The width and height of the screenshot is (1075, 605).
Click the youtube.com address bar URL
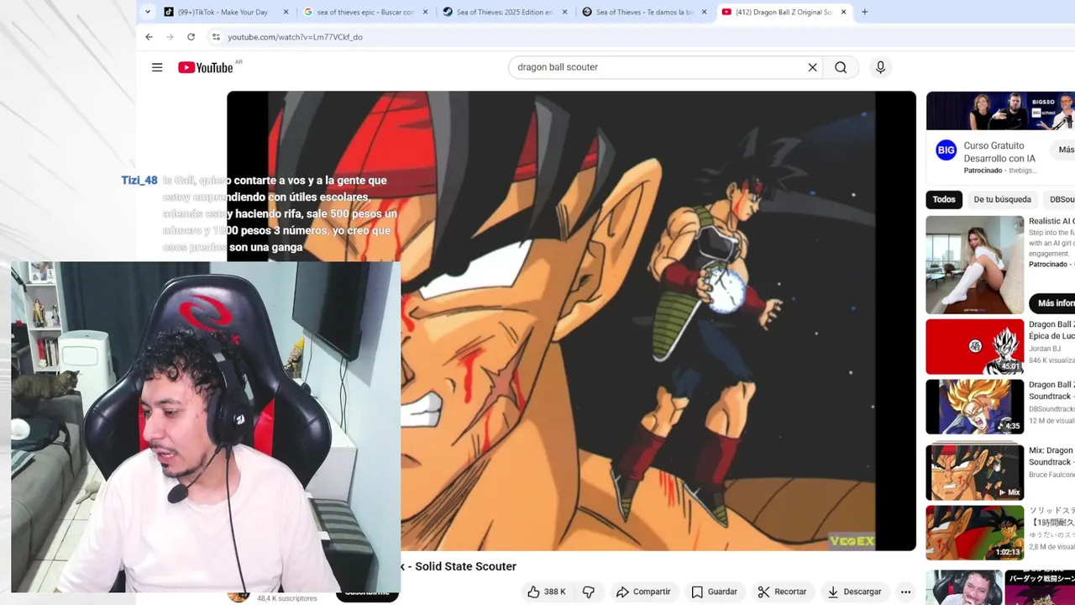click(295, 37)
